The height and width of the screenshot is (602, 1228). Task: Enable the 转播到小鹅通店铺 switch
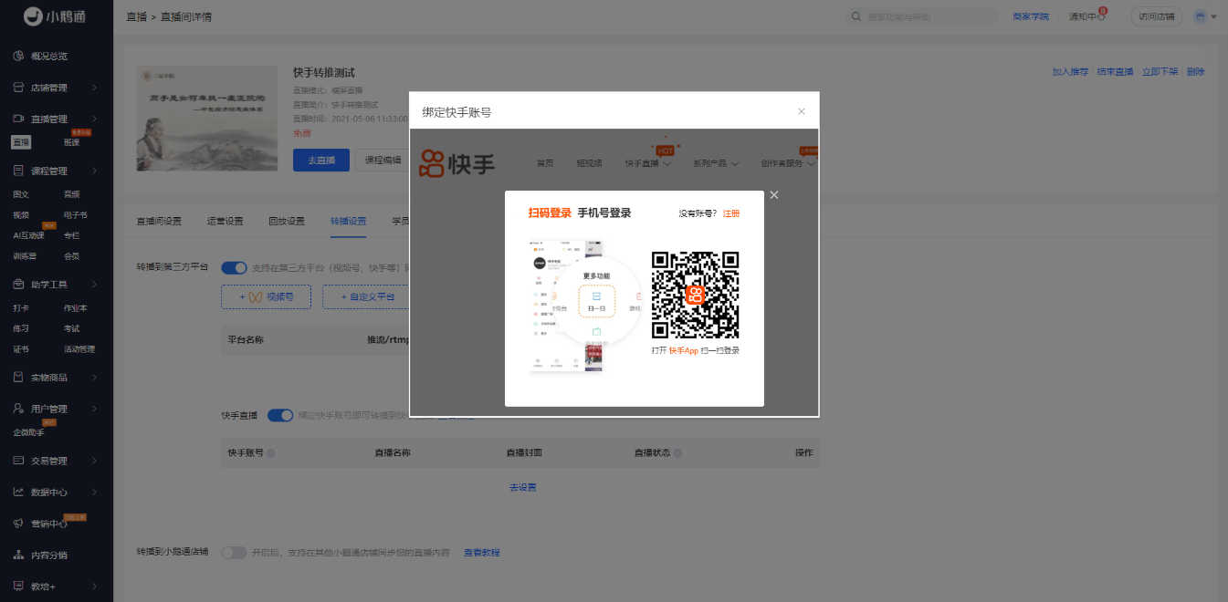pyautogui.click(x=234, y=553)
